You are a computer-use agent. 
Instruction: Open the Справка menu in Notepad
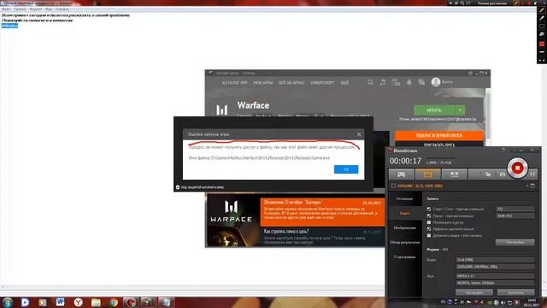click(62, 9)
